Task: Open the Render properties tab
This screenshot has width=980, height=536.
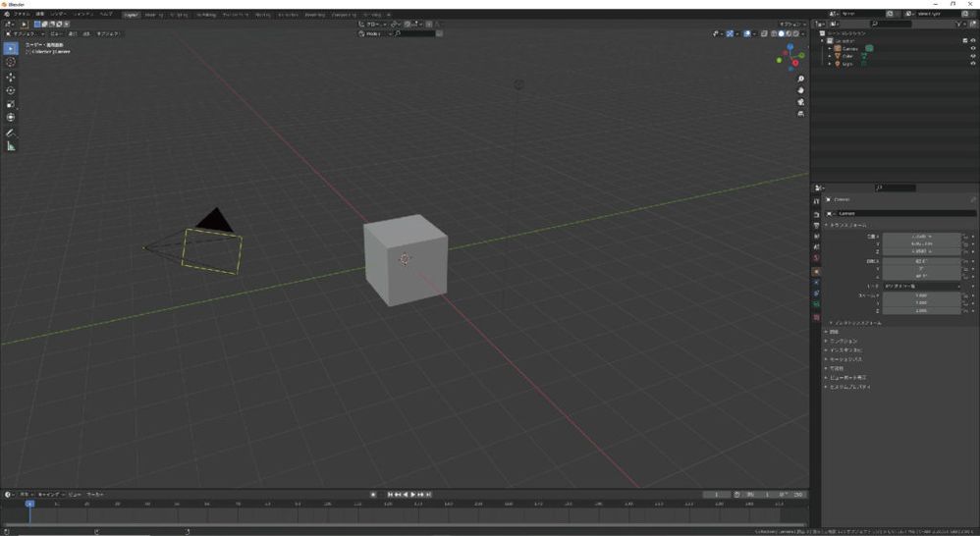Action: tap(816, 215)
